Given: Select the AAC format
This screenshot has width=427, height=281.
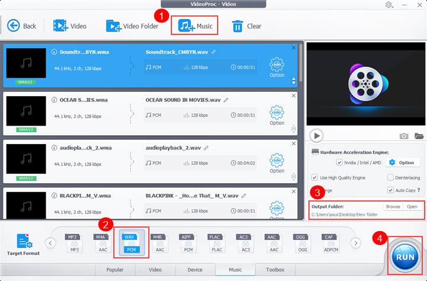Looking at the screenshot, I should click(273, 243).
